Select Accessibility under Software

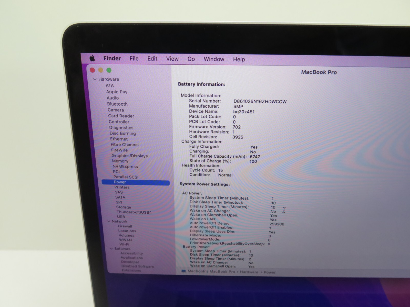click(132, 253)
